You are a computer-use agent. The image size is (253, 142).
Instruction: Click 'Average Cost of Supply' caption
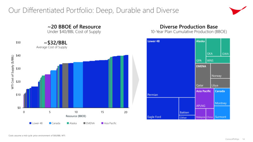(x=52, y=47)
